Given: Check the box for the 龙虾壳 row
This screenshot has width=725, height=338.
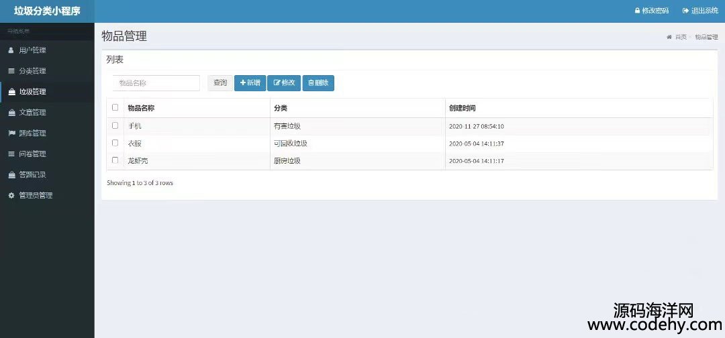Looking at the screenshot, I should pos(115,160).
